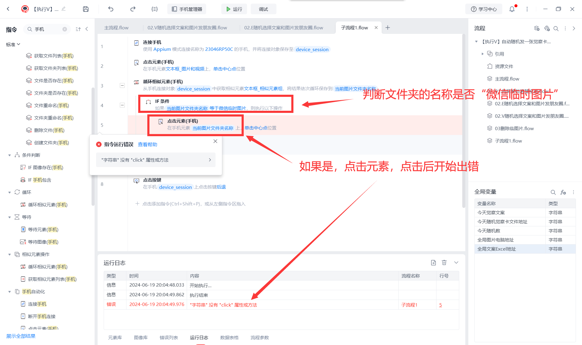Open the notification bell
The image size is (582, 345).
point(512,9)
